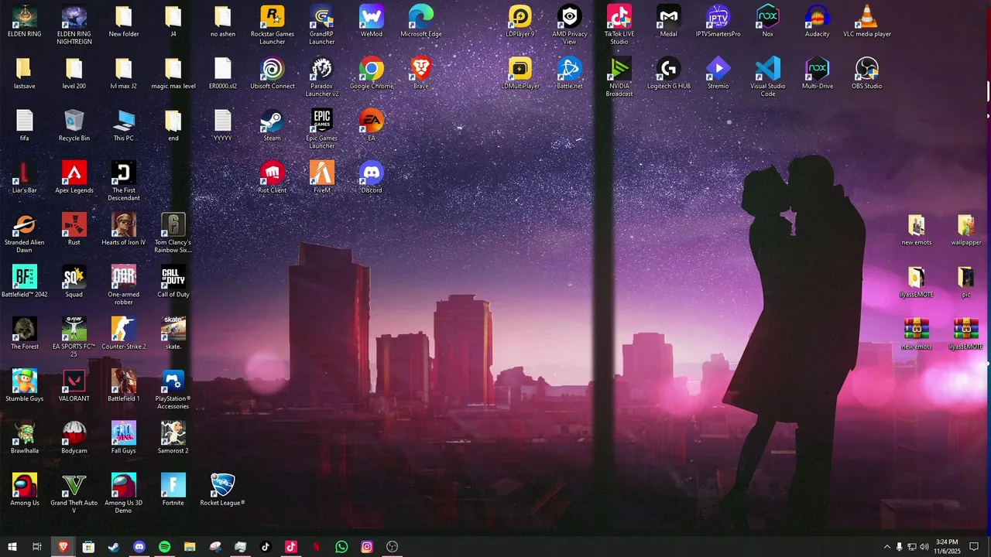Select the FiveM desktop icon
991x557 pixels.
click(x=322, y=176)
